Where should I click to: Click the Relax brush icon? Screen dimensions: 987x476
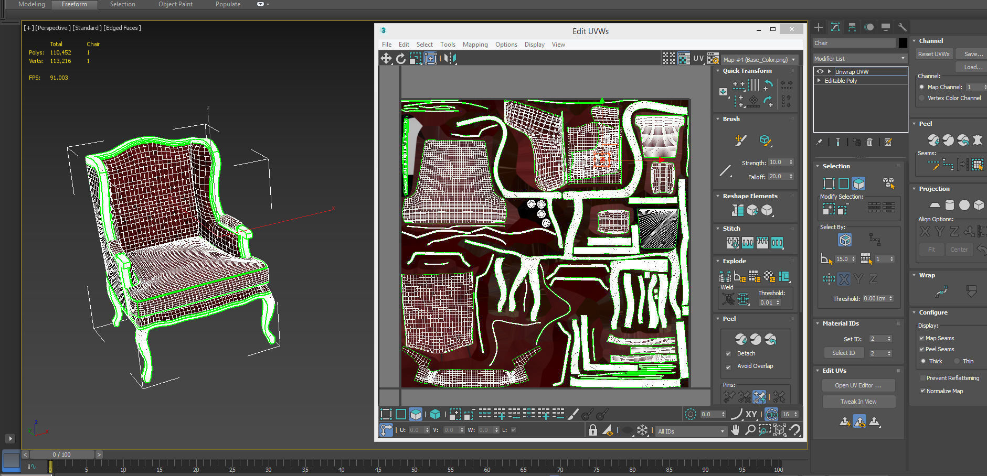click(765, 140)
